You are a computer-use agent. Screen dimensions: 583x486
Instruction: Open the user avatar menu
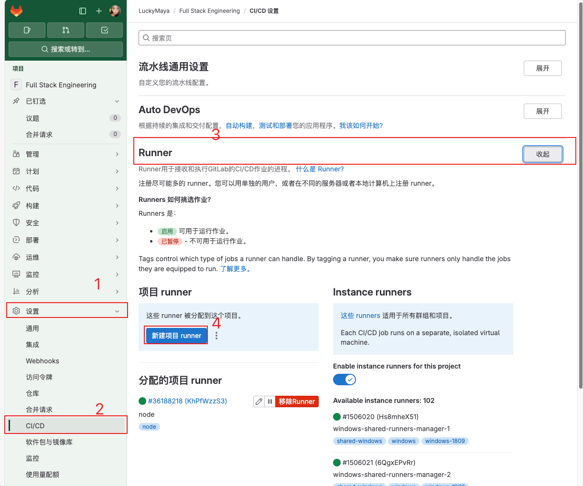(x=115, y=11)
